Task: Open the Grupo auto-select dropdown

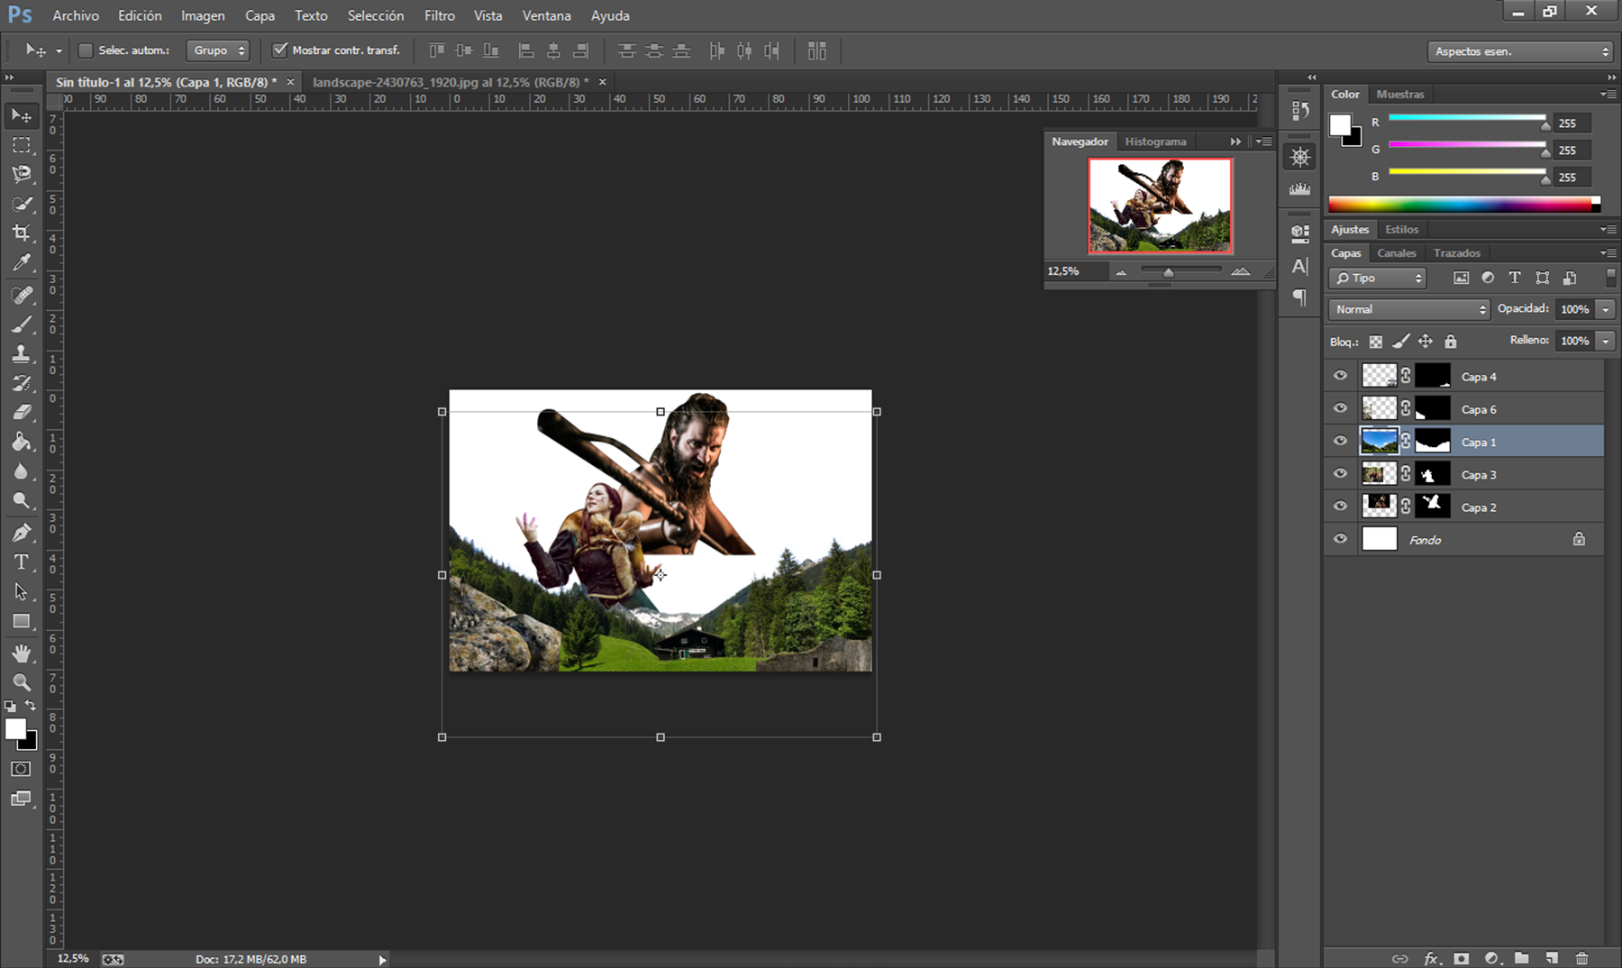Action: (217, 50)
